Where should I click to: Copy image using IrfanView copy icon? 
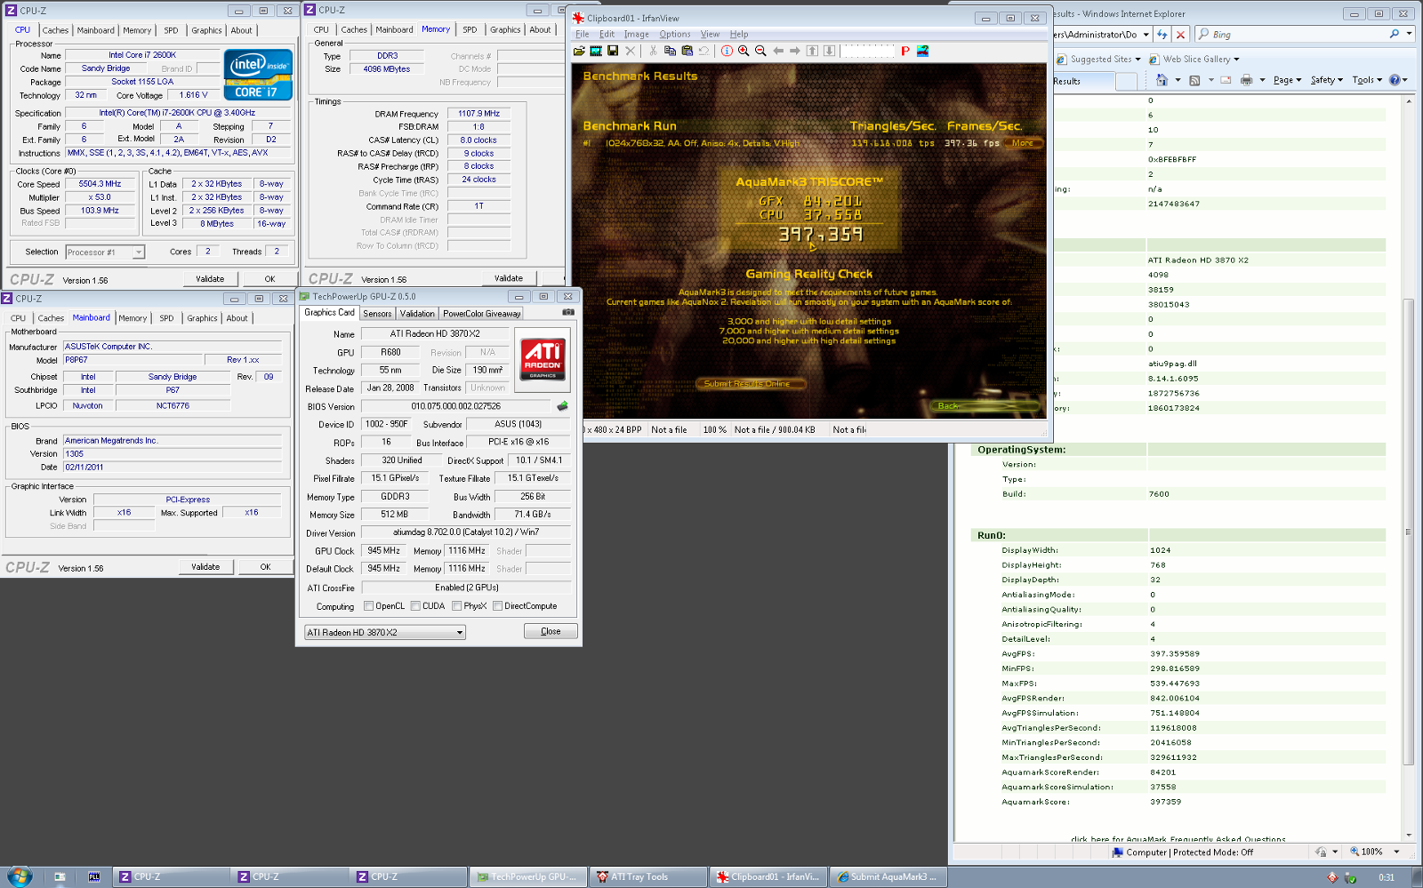pyautogui.click(x=670, y=51)
